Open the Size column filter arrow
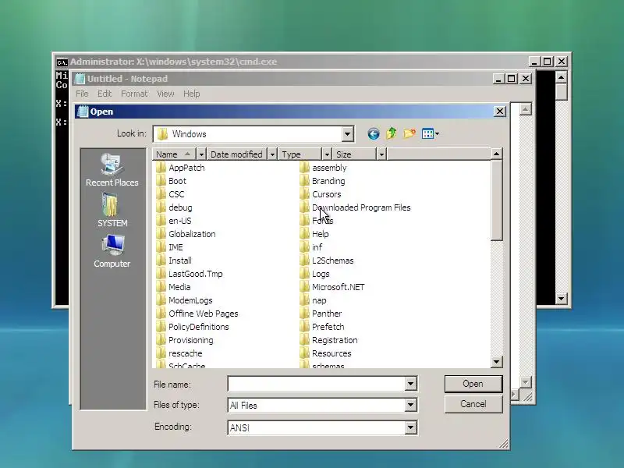 [x=381, y=154]
